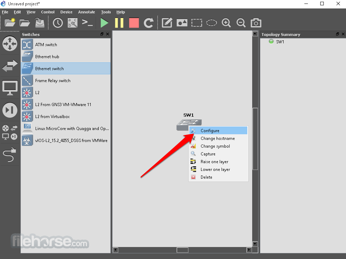Toggle show interface labels icon
Viewport: 346px width, 259px height.
point(73,23)
